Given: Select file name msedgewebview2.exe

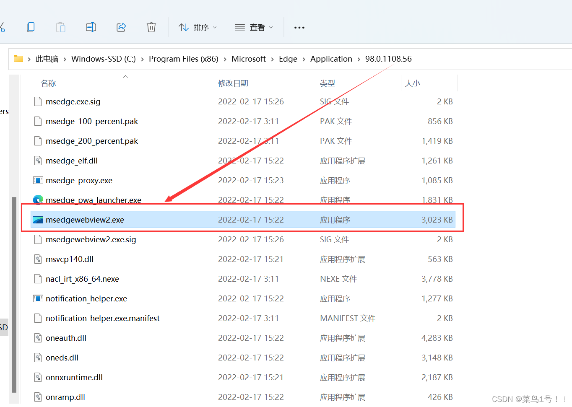Looking at the screenshot, I should coord(85,220).
